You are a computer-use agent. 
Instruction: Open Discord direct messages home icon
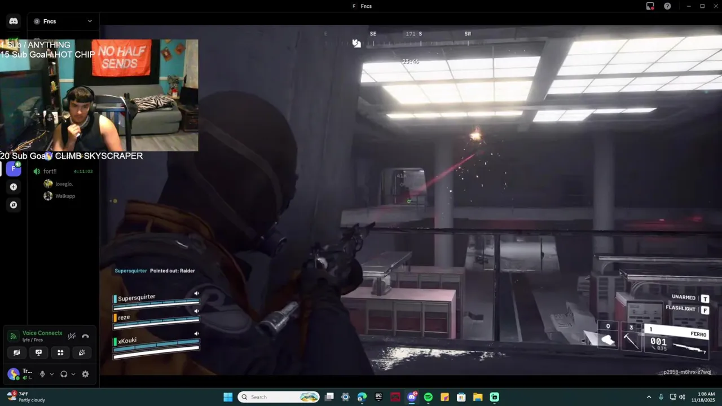click(14, 21)
